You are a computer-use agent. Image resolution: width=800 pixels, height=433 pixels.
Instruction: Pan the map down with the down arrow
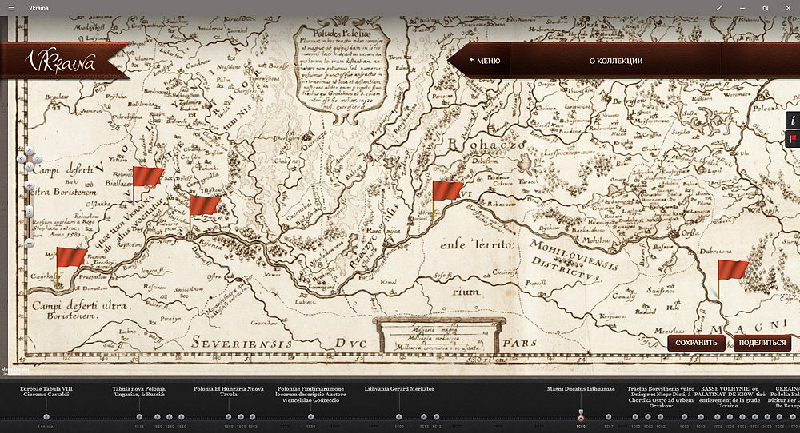coord(30,167)
